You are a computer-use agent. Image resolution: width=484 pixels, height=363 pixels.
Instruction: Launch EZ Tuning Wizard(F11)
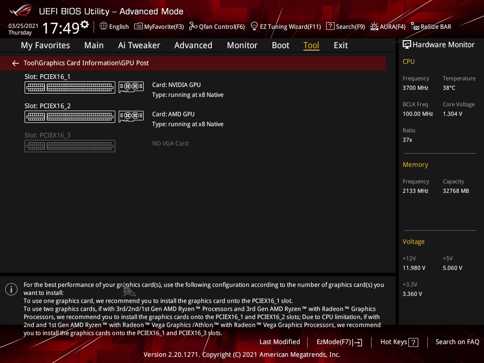click(x=291, y=26)
